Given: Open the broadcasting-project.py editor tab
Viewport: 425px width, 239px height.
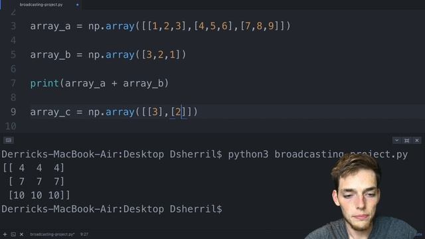Looking at the screenshot, I should 41,5.
